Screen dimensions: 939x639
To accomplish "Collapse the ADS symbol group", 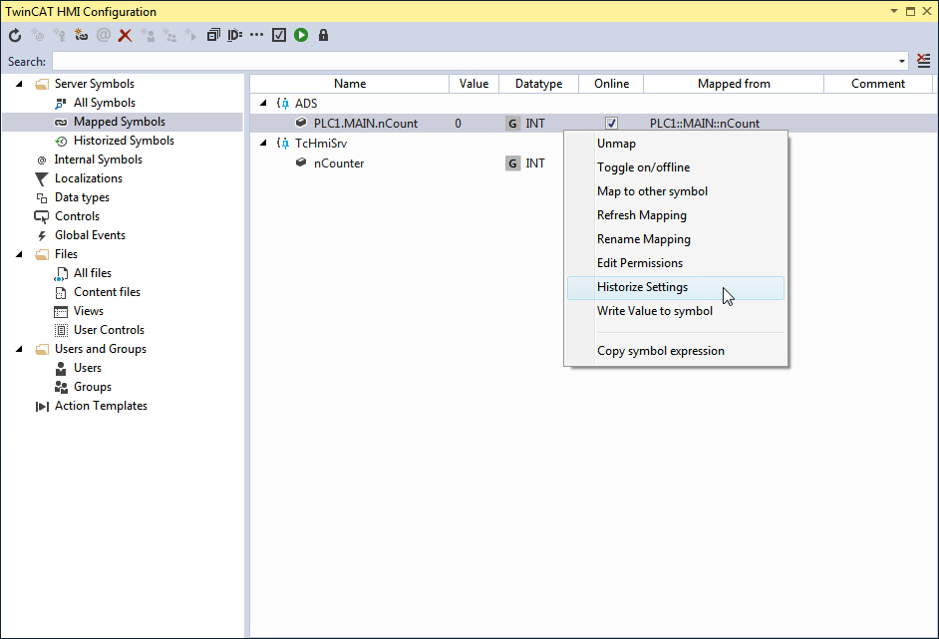I will click(x=263, y=104).
